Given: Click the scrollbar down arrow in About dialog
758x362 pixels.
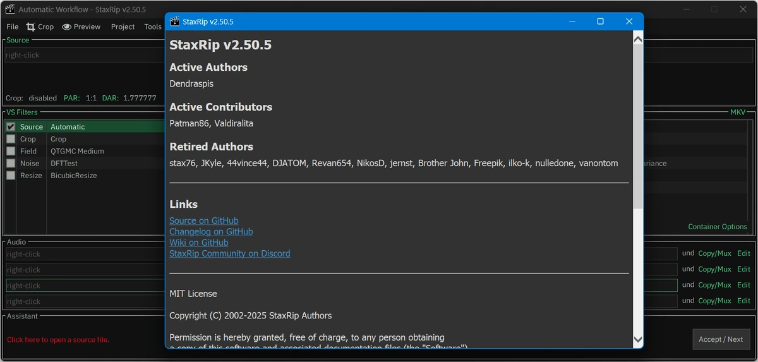Looking at the screenshot, I should (x=637, y=339).
